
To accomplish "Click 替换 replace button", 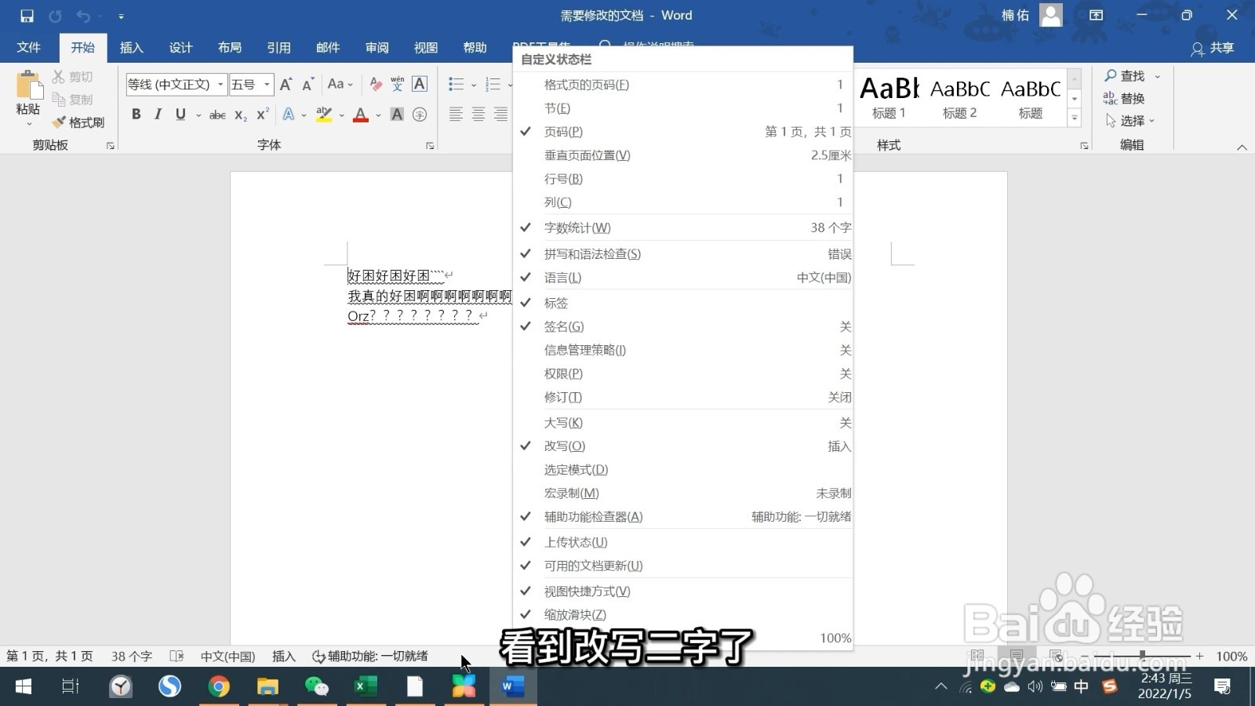I will (x=1125, y=98).
